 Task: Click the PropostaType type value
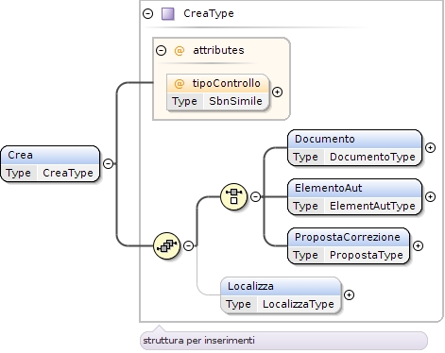pyautogui.click(x=367, y=255)
